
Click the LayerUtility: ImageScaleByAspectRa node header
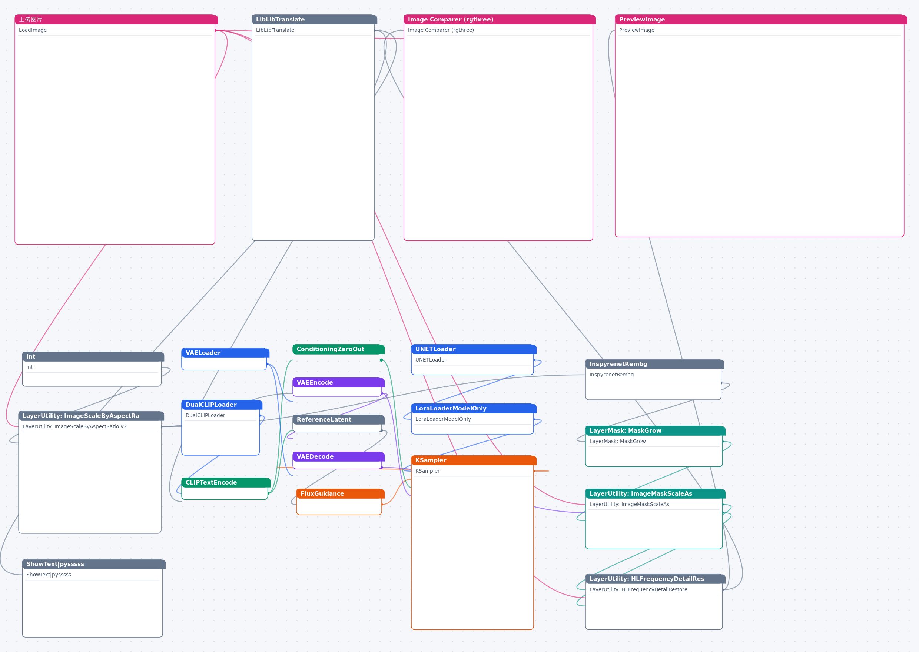point(91,416)
